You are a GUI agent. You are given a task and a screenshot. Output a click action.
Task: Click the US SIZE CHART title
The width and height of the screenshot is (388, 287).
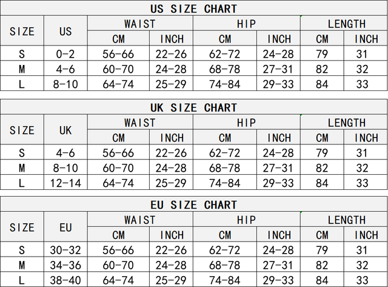coord(194,8)
